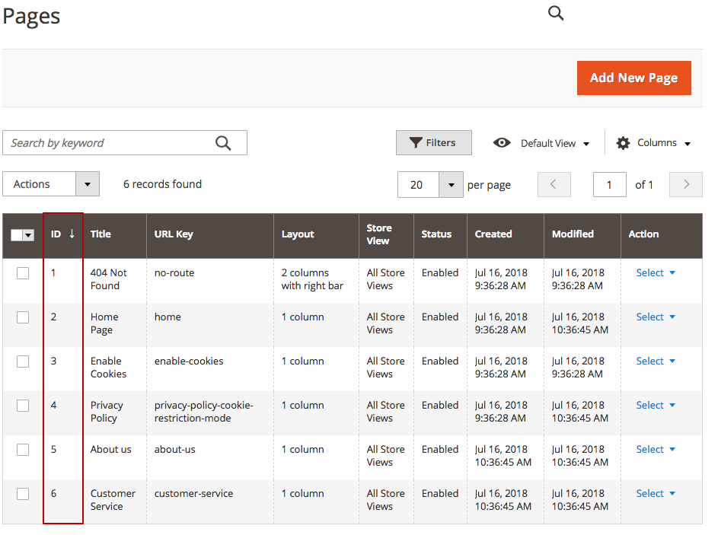Open the Default View dropdown
This screenshot has height=535, width=718.
tap(555, 143)
